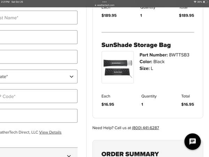Click the First Name input field
The image size is (209, 157).
tap(38, 17)
